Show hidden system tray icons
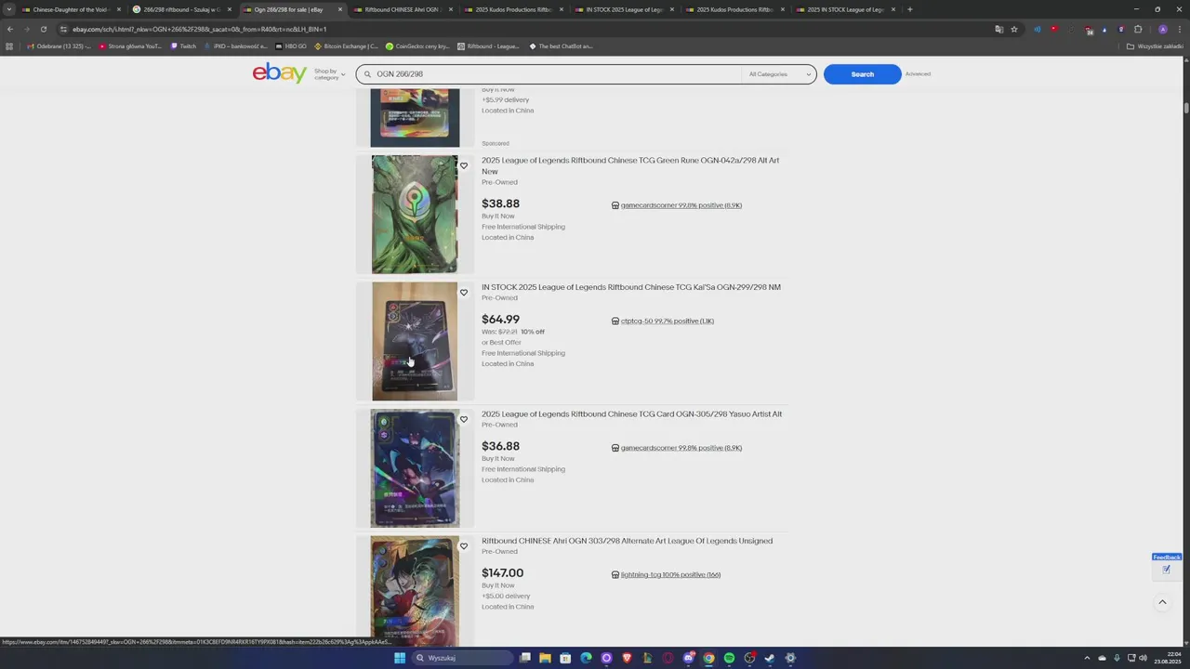 (1087, 658)
